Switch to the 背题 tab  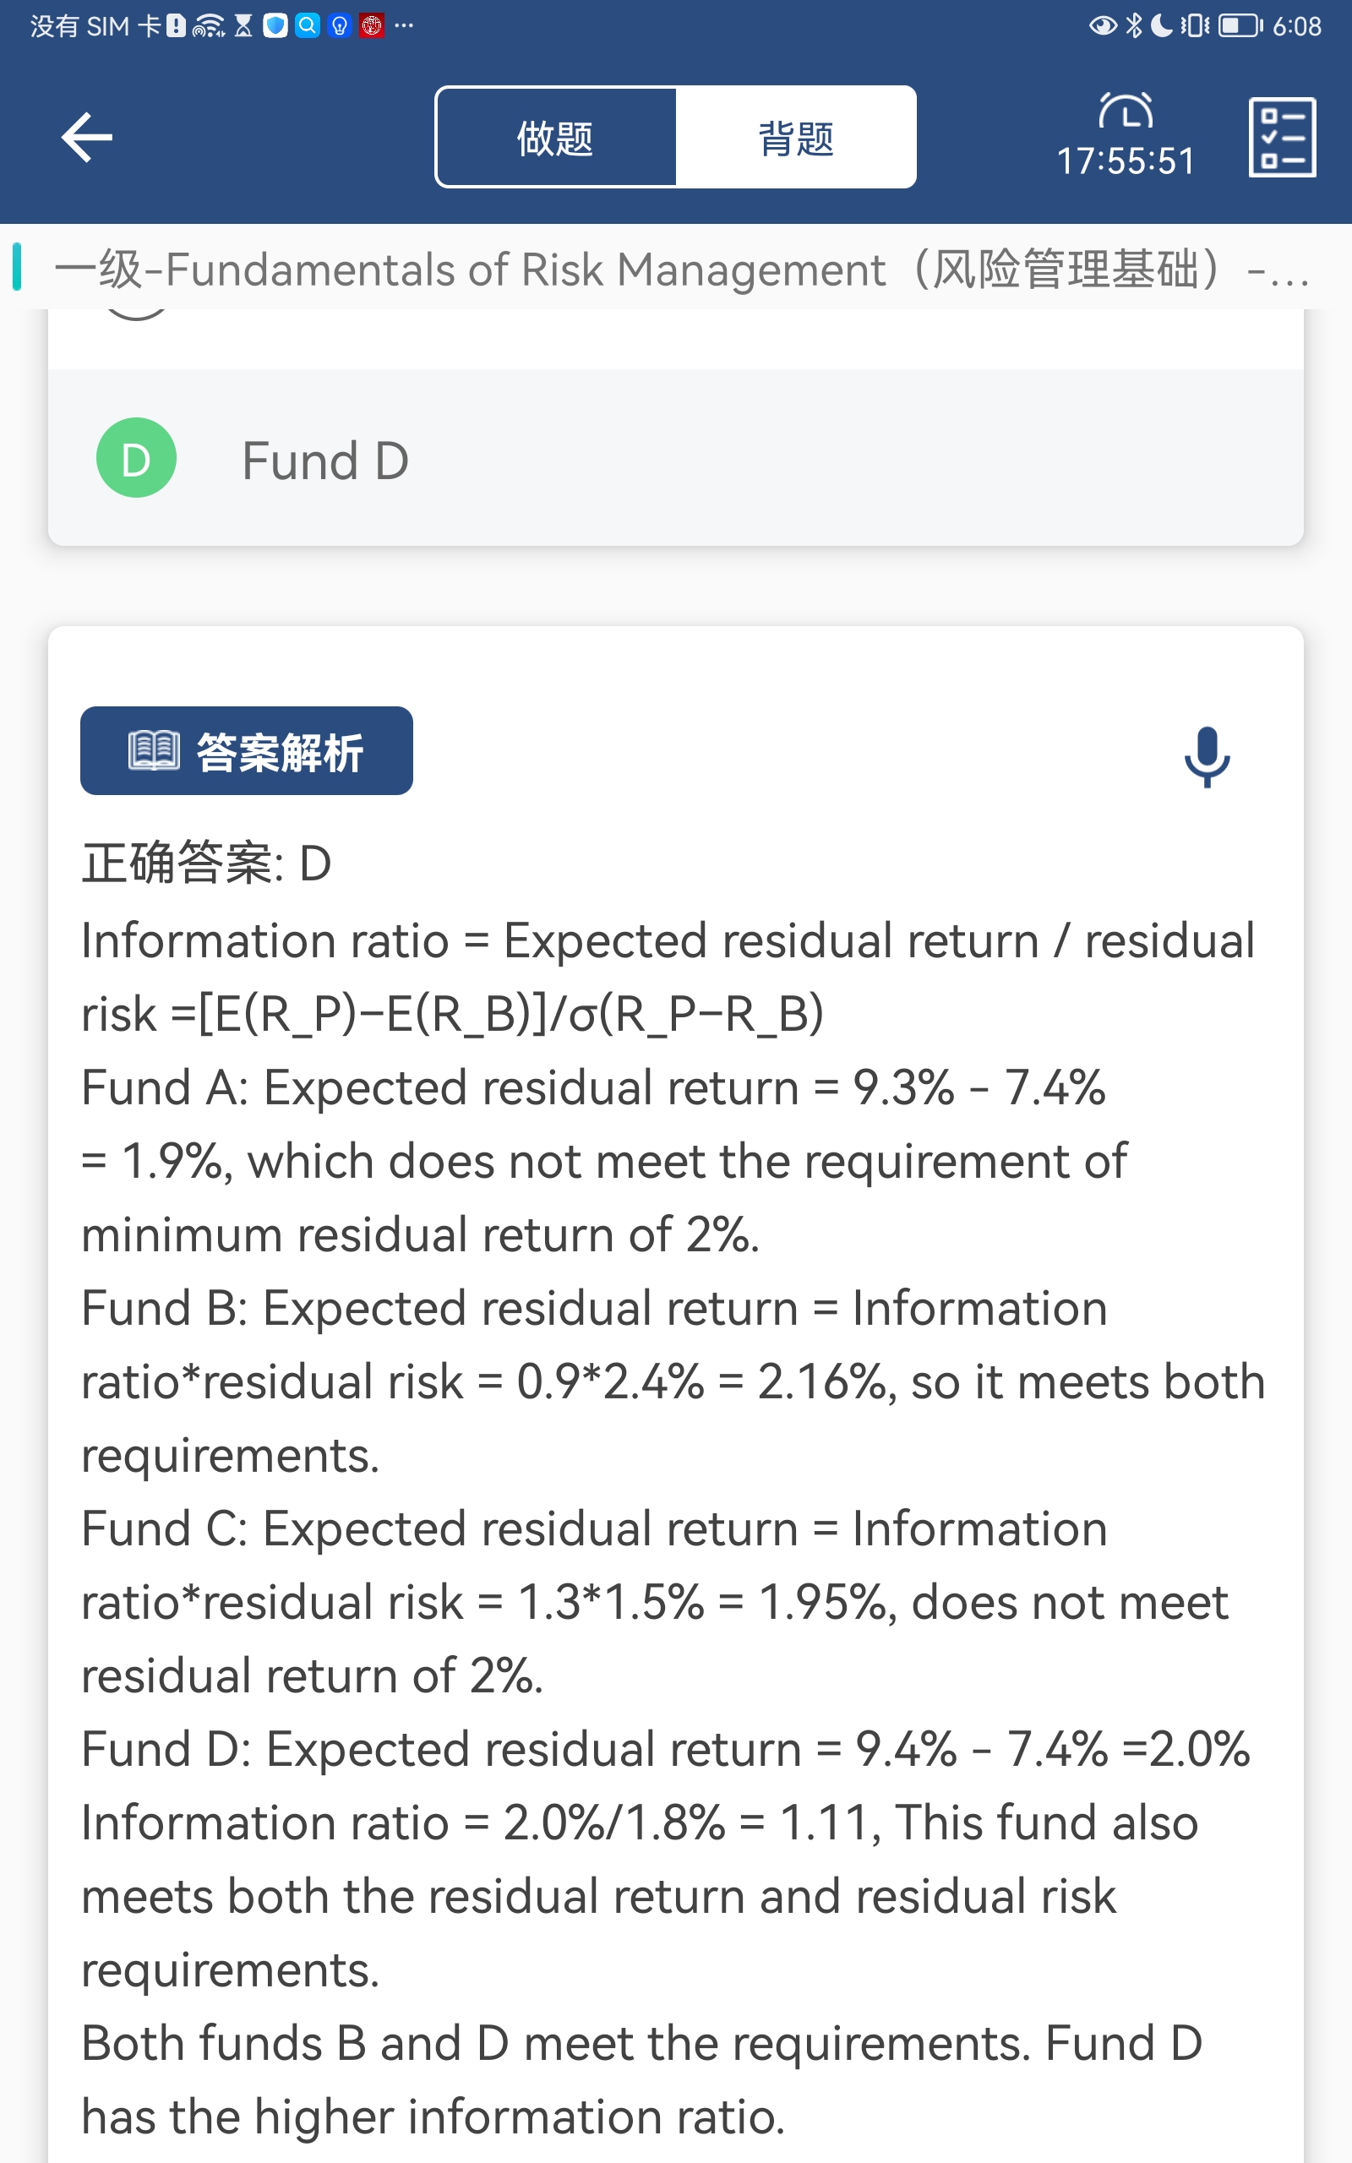pyautogui.click(x=795, y=138)
